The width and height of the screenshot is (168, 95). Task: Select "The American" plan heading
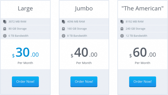[143, 8]
